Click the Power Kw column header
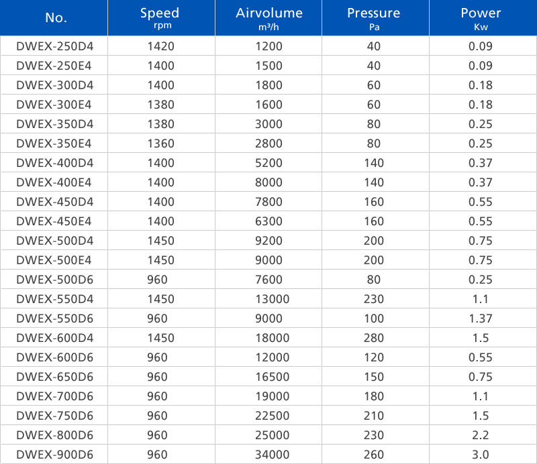This screenshot has width=537, height=464. click(481, 18)
